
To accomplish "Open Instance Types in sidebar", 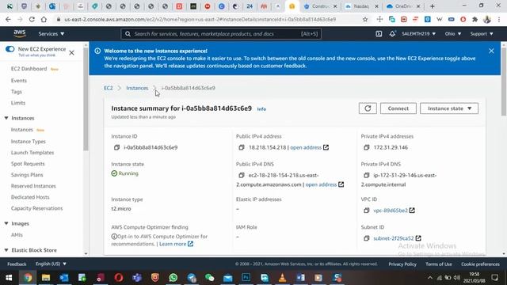I will 29,142.
